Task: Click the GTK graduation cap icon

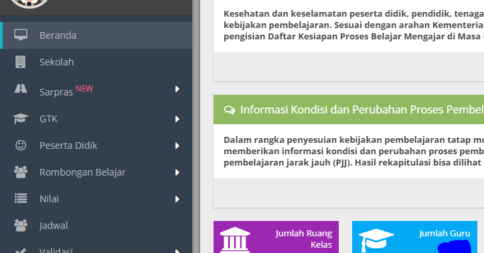Action: (x=21, y=119)
